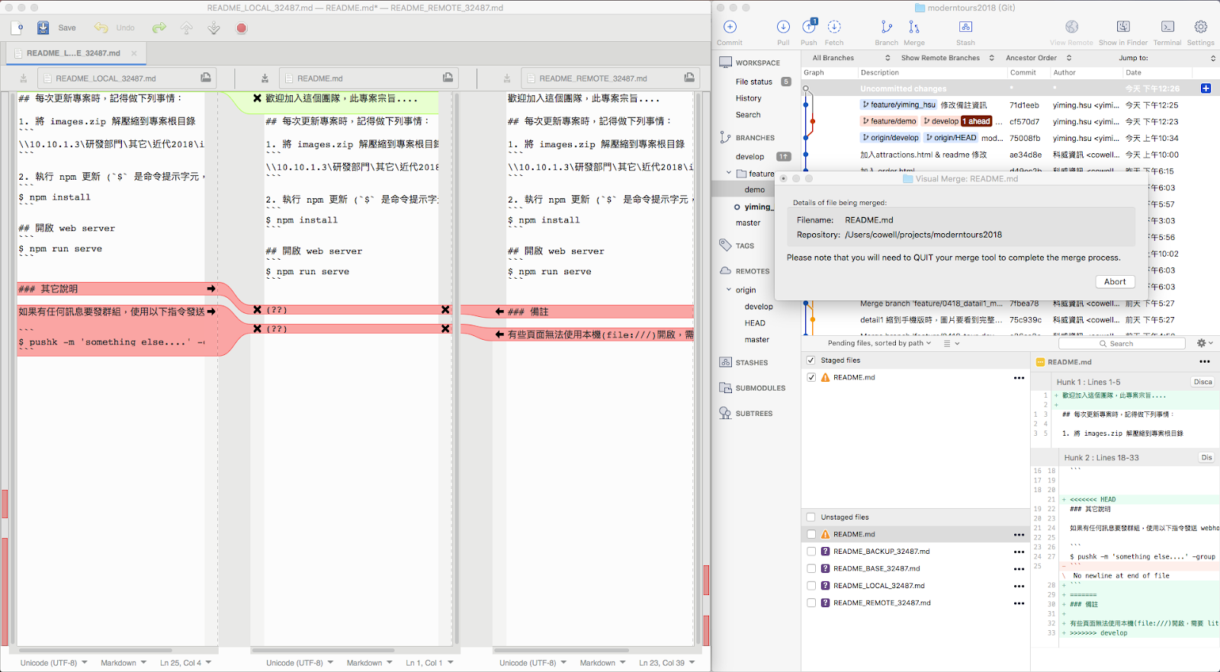The image size is (1220, 672).
Task: Check README_LOCAL_32487.md checkbox
Action: point(811,586)
